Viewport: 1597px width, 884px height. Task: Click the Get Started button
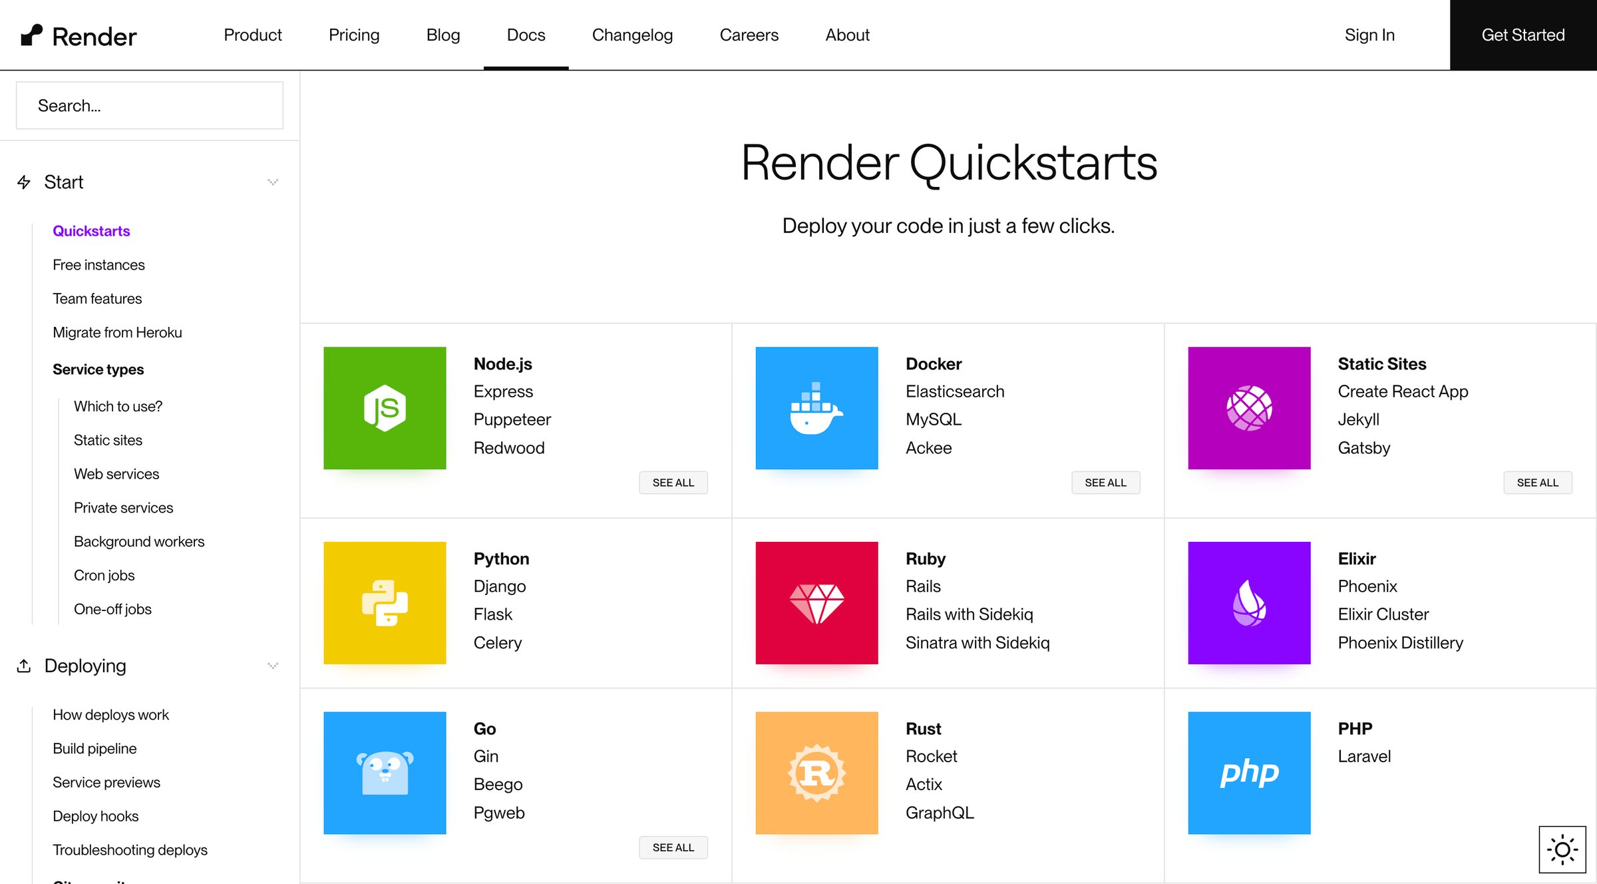click(x=1523, y=35)
